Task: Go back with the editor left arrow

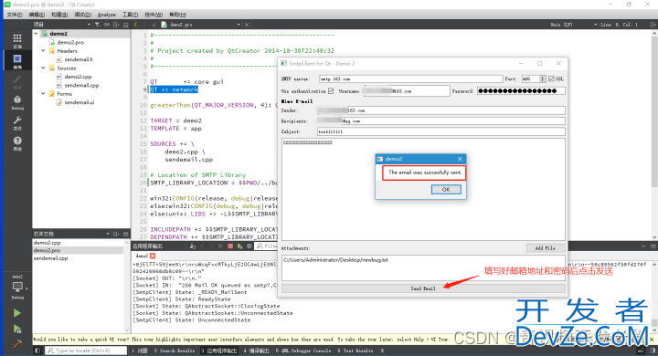Action: [136, 25]
